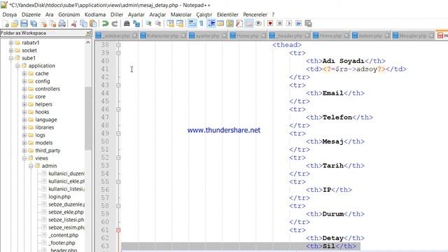Click the Open file toolbar icon
This screenshot has width=448, height=252.
[x=15, y=24]
